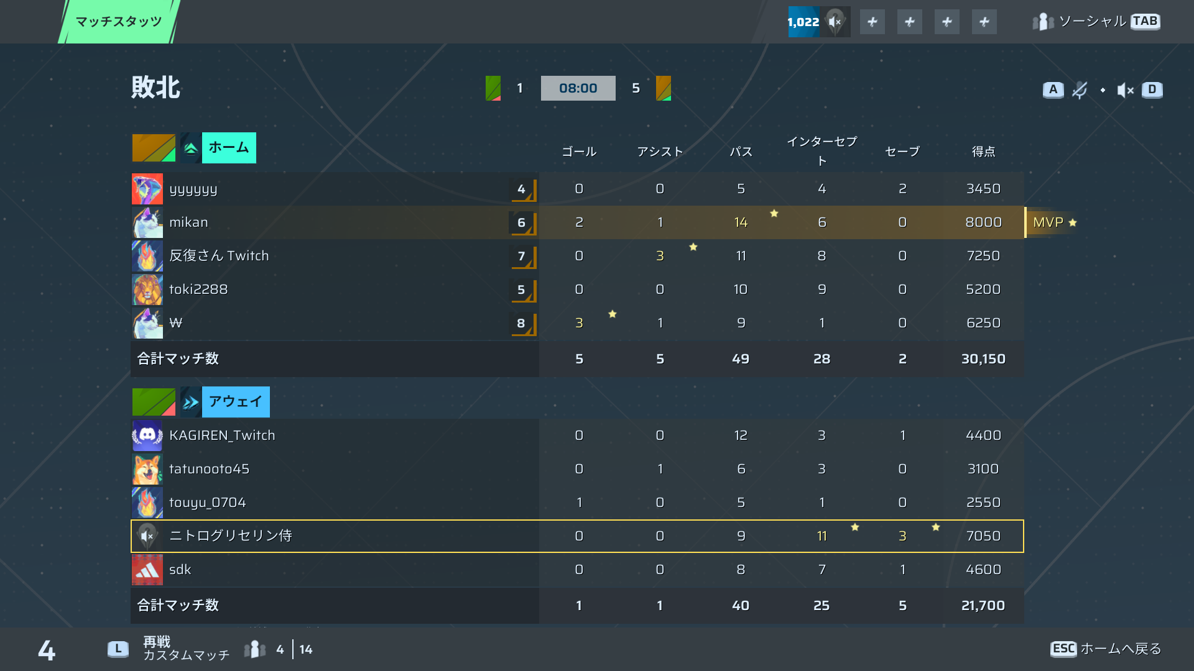Viewport: 1194px width, 671px height.
Task: Click 再戦 rematch custom match button
Action: [169, 649]
